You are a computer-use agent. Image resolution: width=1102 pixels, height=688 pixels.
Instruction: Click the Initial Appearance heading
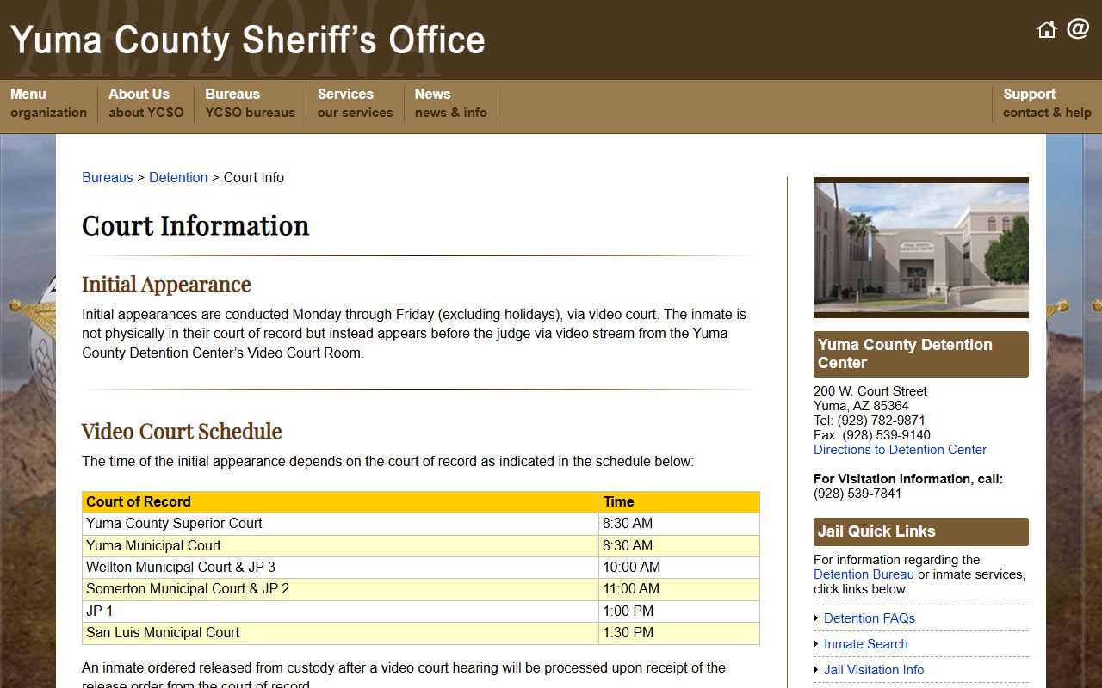point(166,285)
